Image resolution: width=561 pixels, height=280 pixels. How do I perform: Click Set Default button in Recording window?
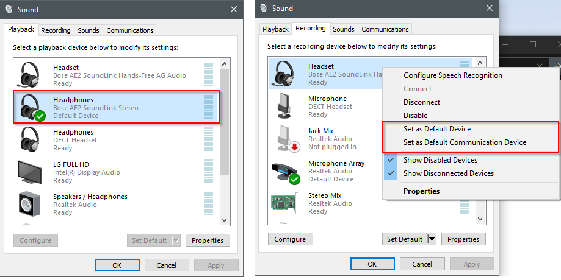pyautogui.click(x=405, y=239)
